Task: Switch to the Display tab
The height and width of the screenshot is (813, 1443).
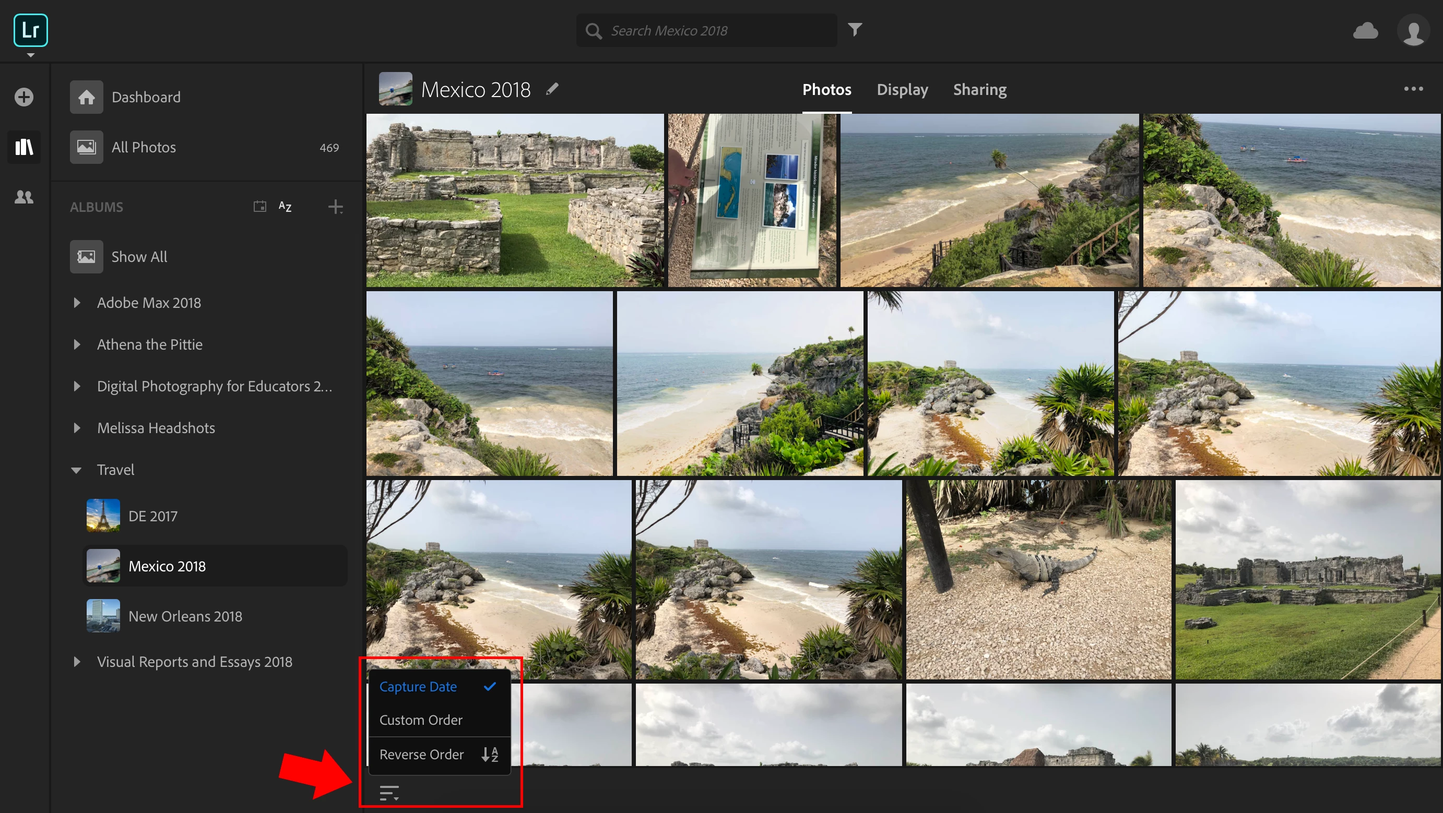Action: point(902,90)
